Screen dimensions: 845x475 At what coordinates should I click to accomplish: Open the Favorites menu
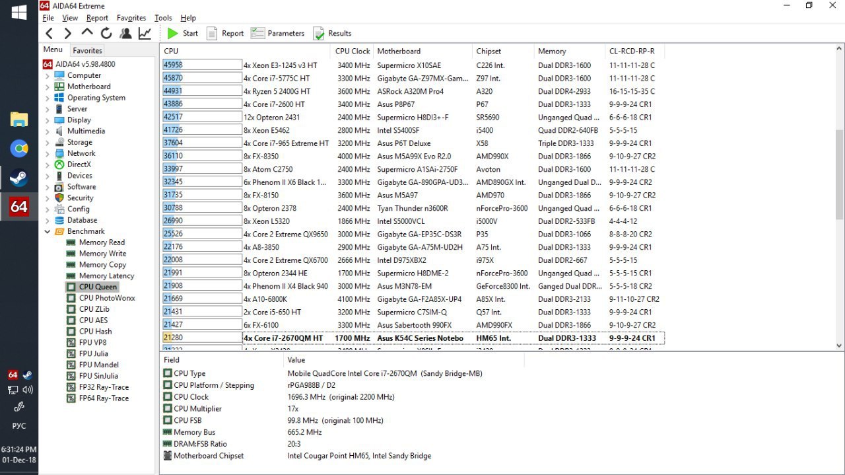tap(131, 18)
